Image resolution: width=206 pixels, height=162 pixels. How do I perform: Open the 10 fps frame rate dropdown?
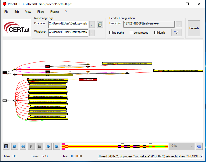click(x=181, y=146)
